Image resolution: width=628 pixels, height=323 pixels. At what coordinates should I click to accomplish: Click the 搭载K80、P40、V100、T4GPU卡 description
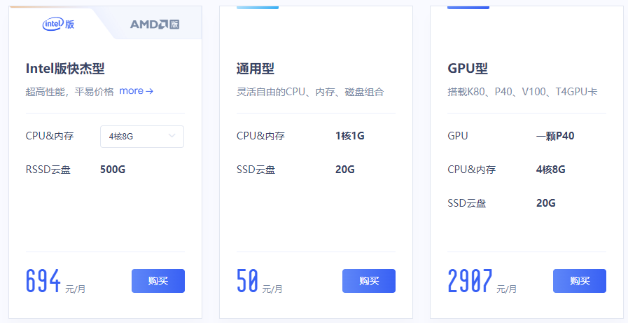522,92
